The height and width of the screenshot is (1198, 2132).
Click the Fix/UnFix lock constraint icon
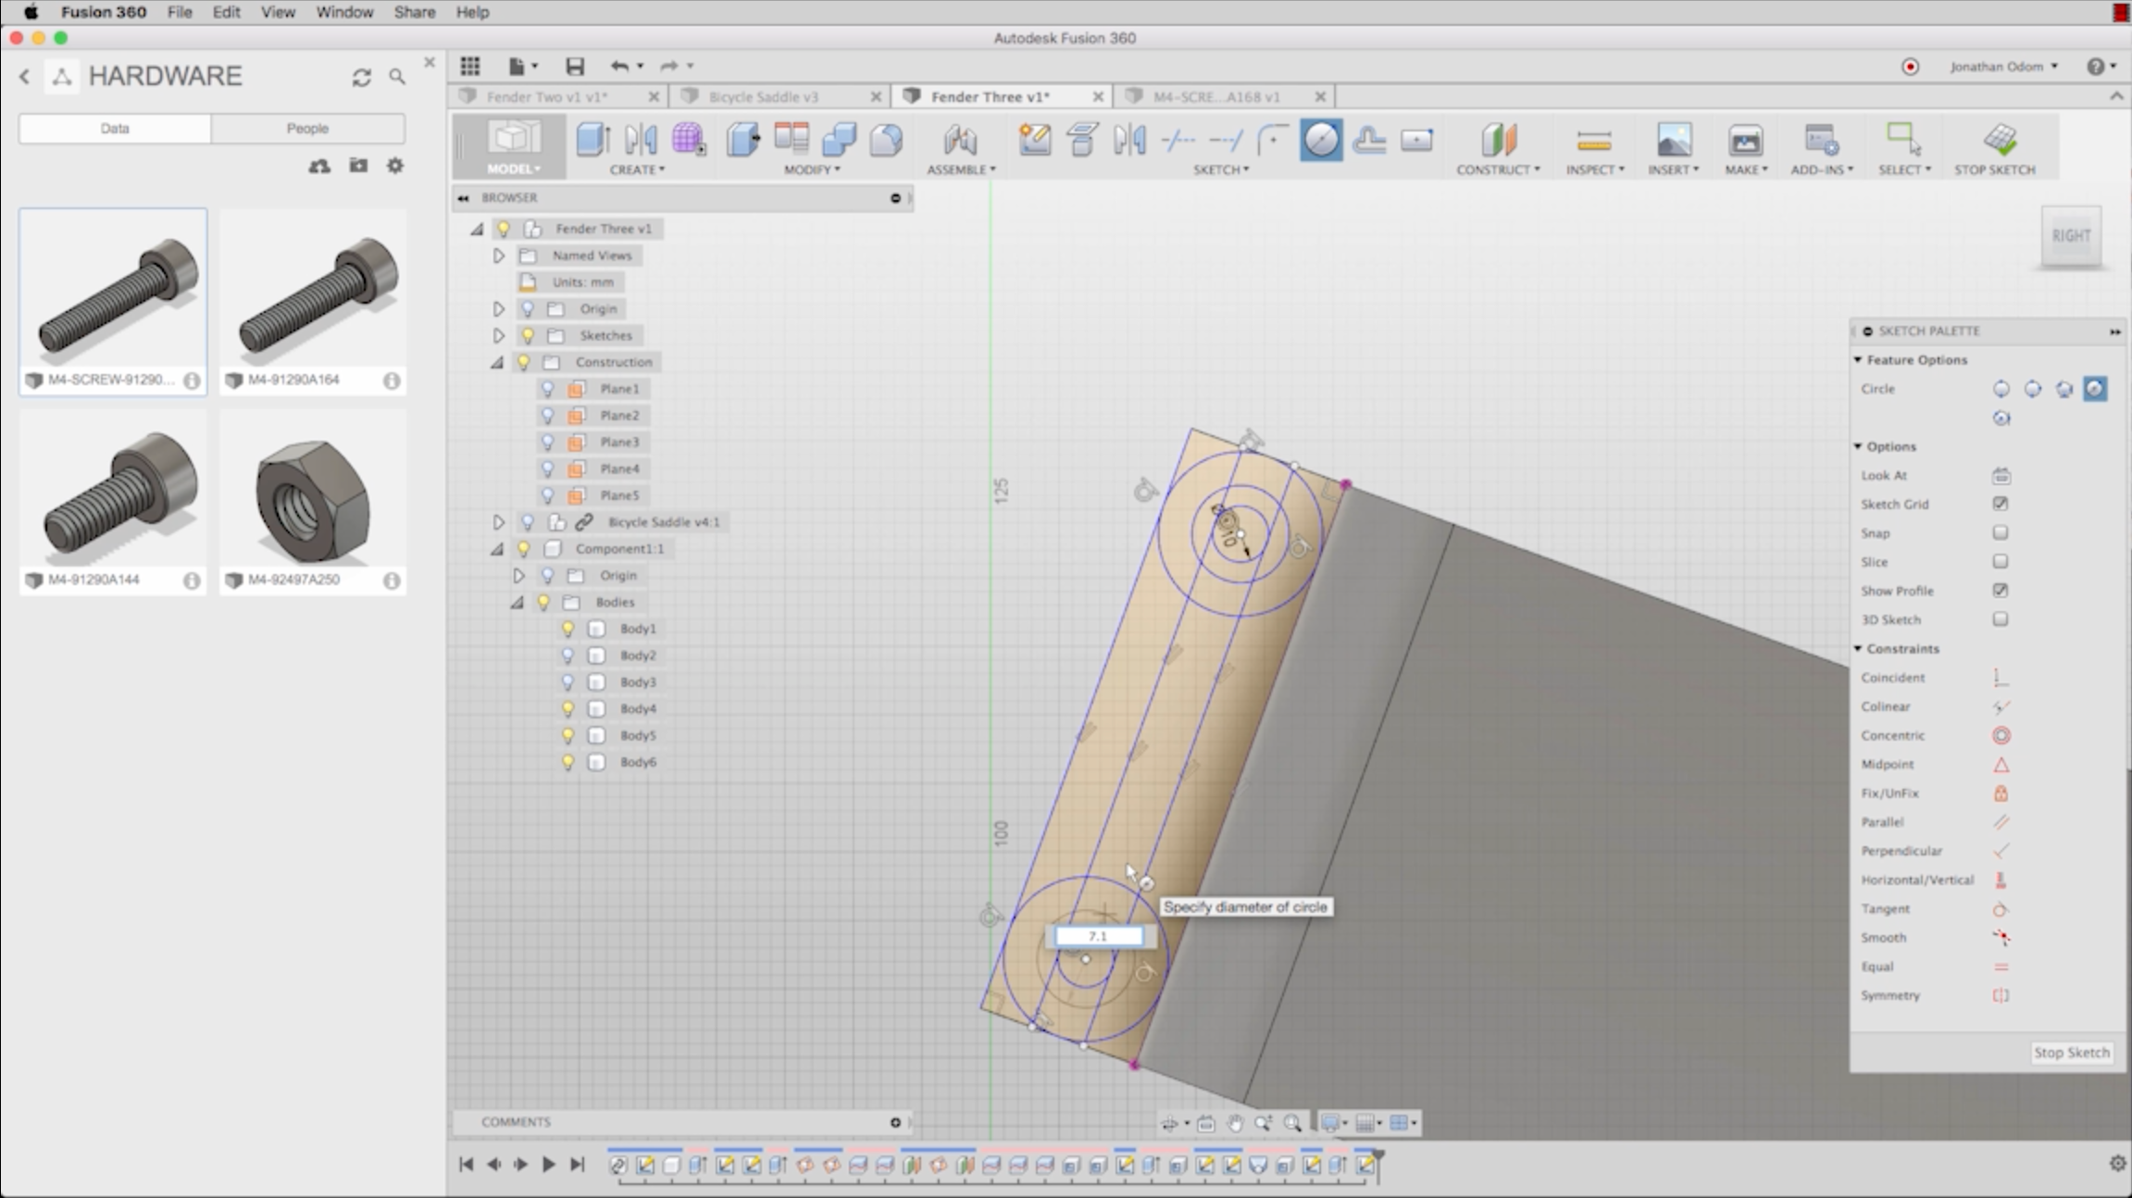click(2001, 793)
